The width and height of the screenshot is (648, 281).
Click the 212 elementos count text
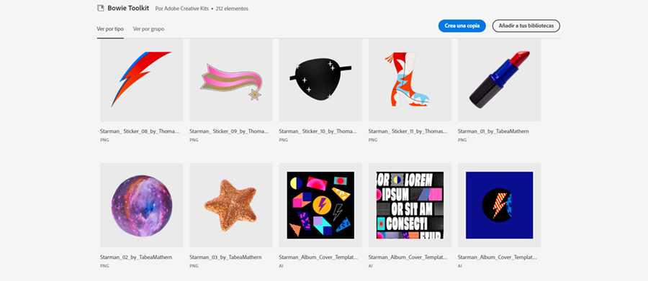click(x=232, y=8)
